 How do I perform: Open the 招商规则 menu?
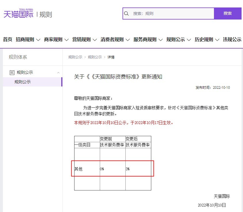[x=25, y=39]
